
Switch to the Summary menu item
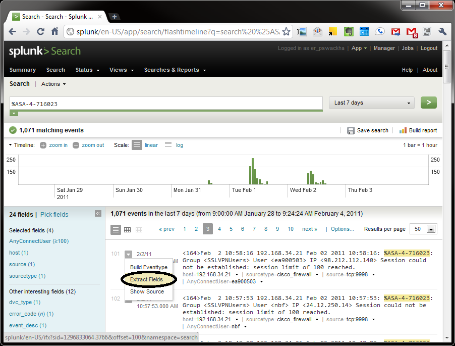[x=22, y=70]
